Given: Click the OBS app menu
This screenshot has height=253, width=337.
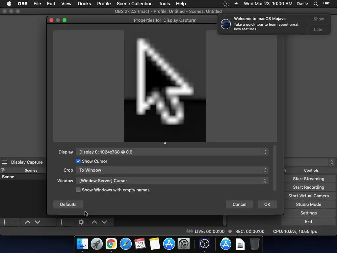Looking at the screenshot, I should click(22, 4).
